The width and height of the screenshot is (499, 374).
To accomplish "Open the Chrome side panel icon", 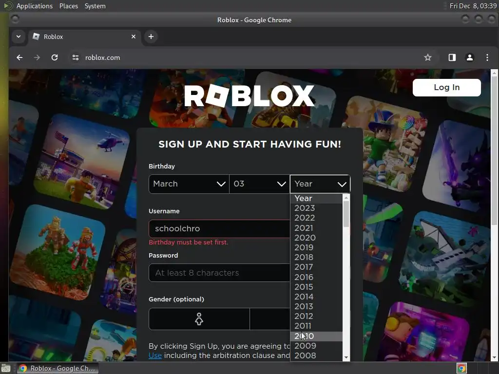I will click(x=452, y=57).
